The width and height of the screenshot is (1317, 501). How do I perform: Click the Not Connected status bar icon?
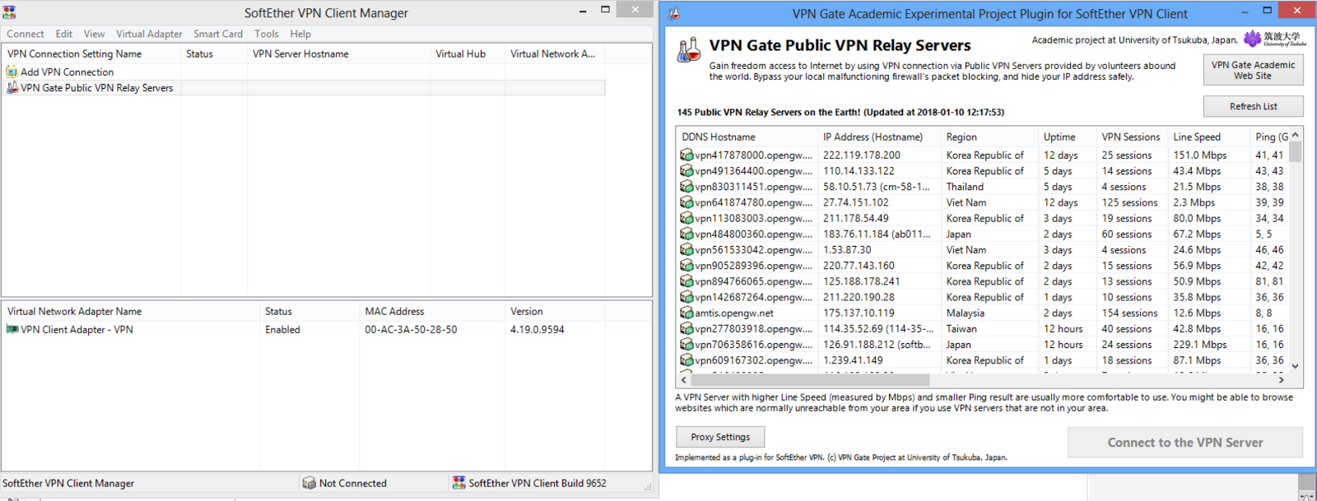(x=309, y=483)
